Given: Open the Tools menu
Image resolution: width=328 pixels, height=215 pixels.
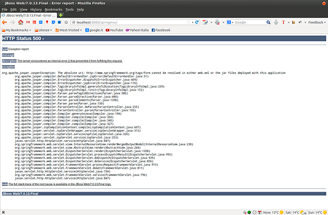Looking at the screenshot, I should pos(69,9).
